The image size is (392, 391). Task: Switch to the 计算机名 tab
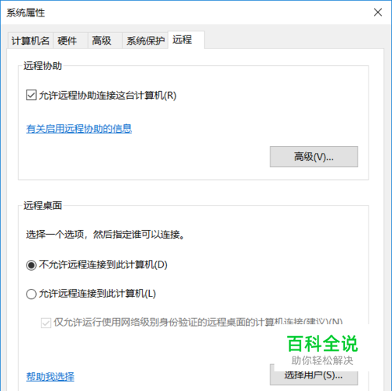(x=31, y=41)
